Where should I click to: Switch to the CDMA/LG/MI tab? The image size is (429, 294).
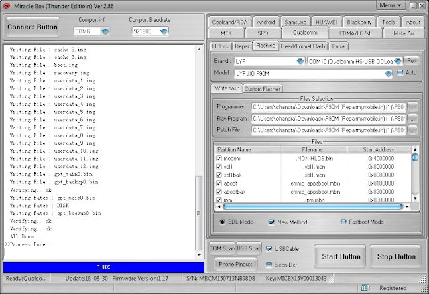(355, 33)
